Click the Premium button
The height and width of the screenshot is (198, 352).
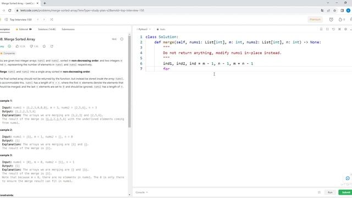[x=315, y=20]
